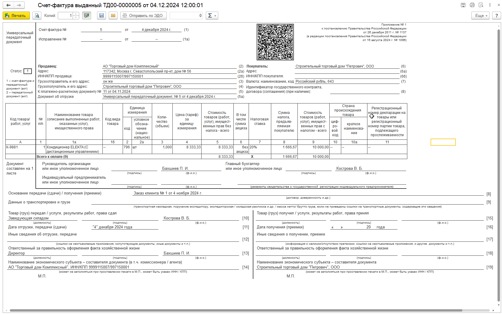Open the title bar three-dot options menu
The height and width of the screenshot is (314, 502).
[x=490, y=5]
